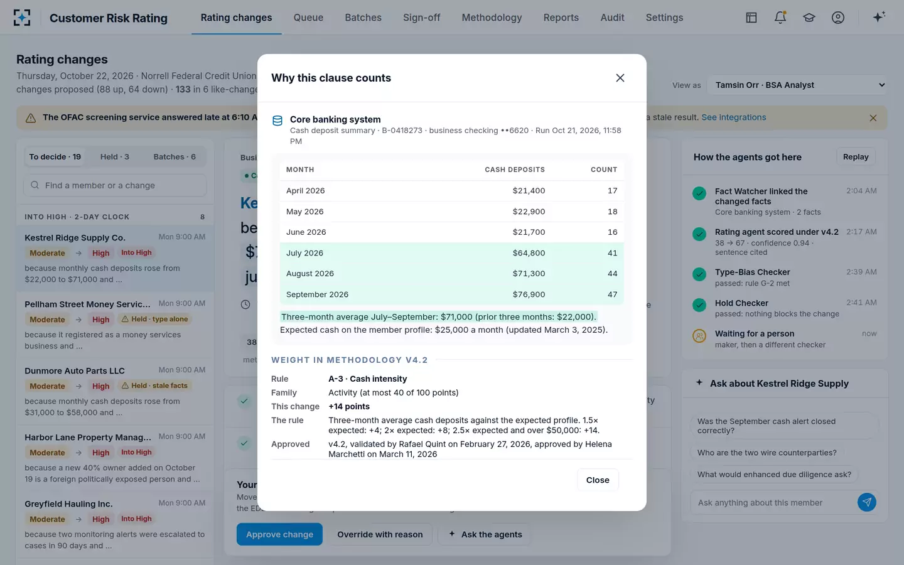Click Approve change
The height and width of the screenshot is (565, 904).
(279, 534)
